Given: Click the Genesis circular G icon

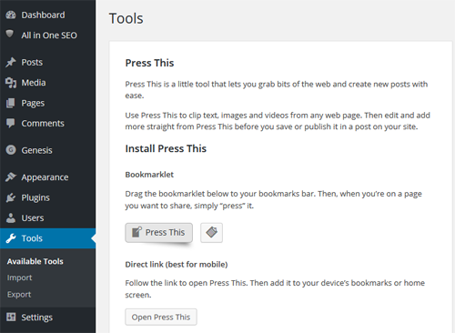Looking at the screenshot, I should click(11, 150).
